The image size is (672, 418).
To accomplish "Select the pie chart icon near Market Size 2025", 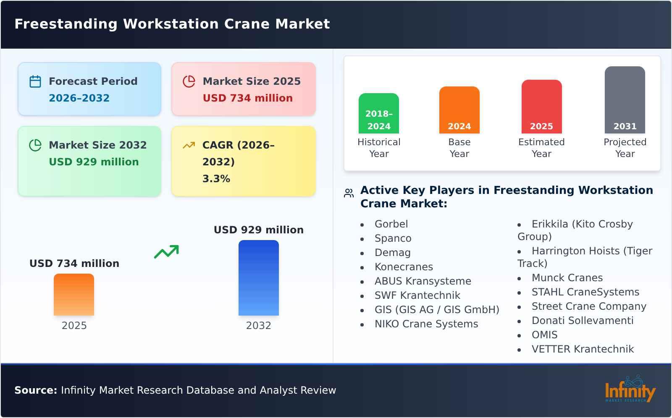I will [x=189, y=81].
